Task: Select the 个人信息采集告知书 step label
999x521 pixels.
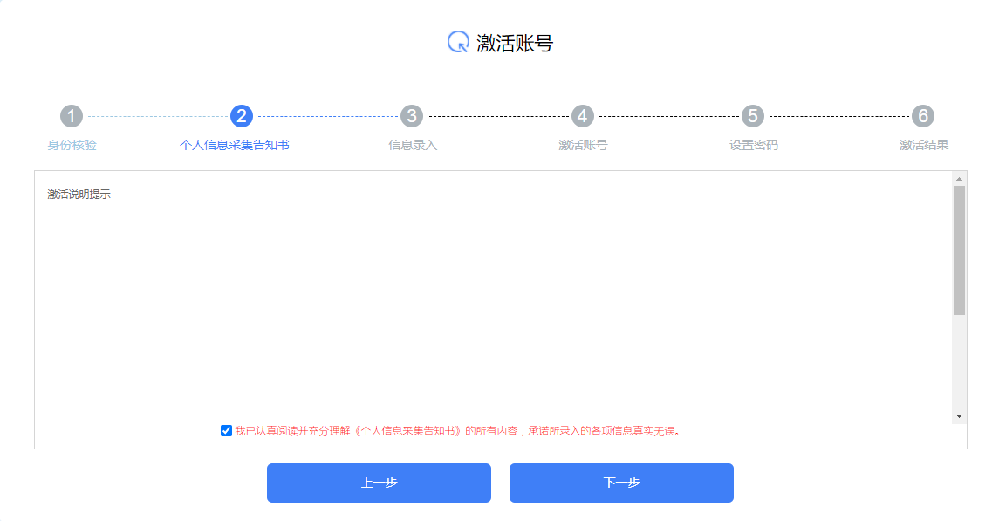Action: pos(235,145)
